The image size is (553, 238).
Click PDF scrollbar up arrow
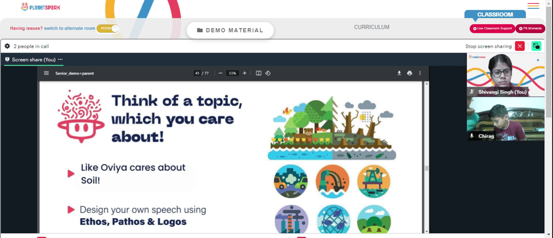click(427, 84)
